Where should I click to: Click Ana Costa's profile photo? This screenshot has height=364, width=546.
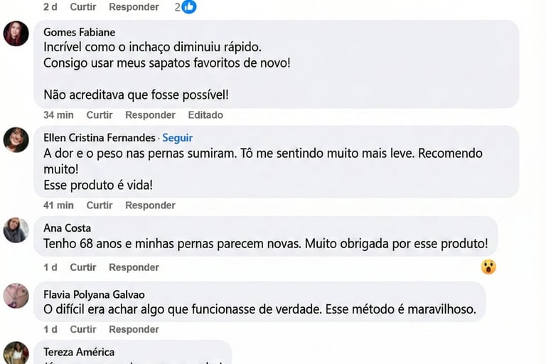coord(16,230)
